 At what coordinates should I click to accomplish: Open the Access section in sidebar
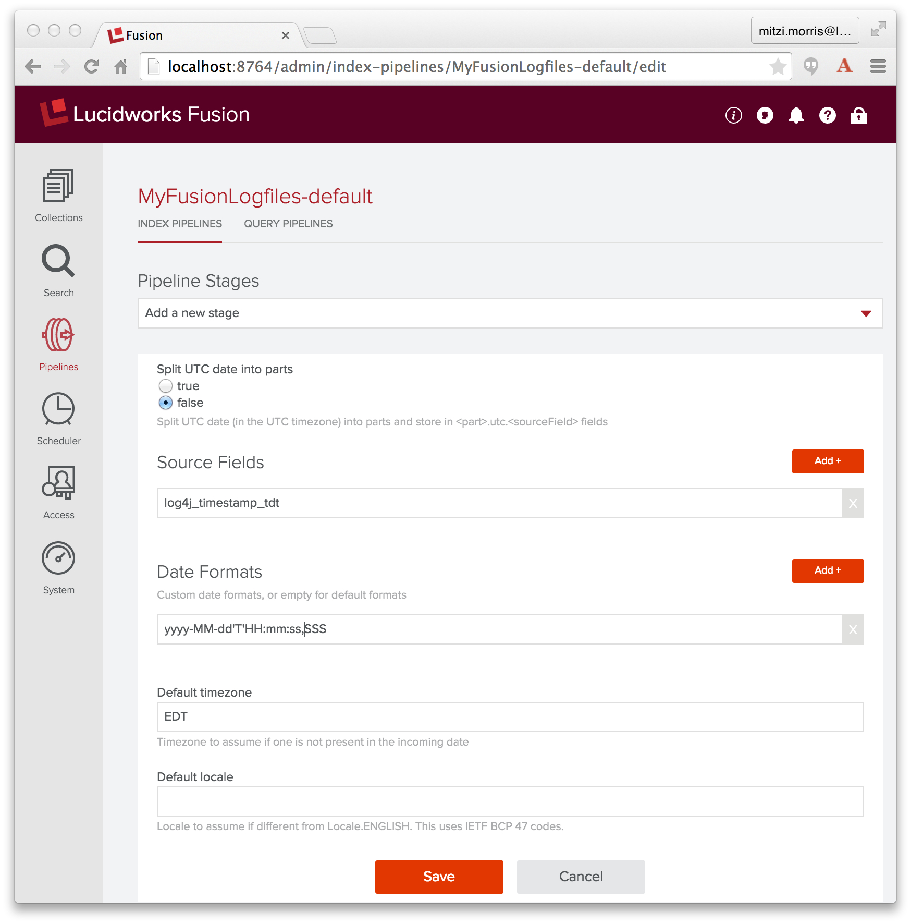58,492
